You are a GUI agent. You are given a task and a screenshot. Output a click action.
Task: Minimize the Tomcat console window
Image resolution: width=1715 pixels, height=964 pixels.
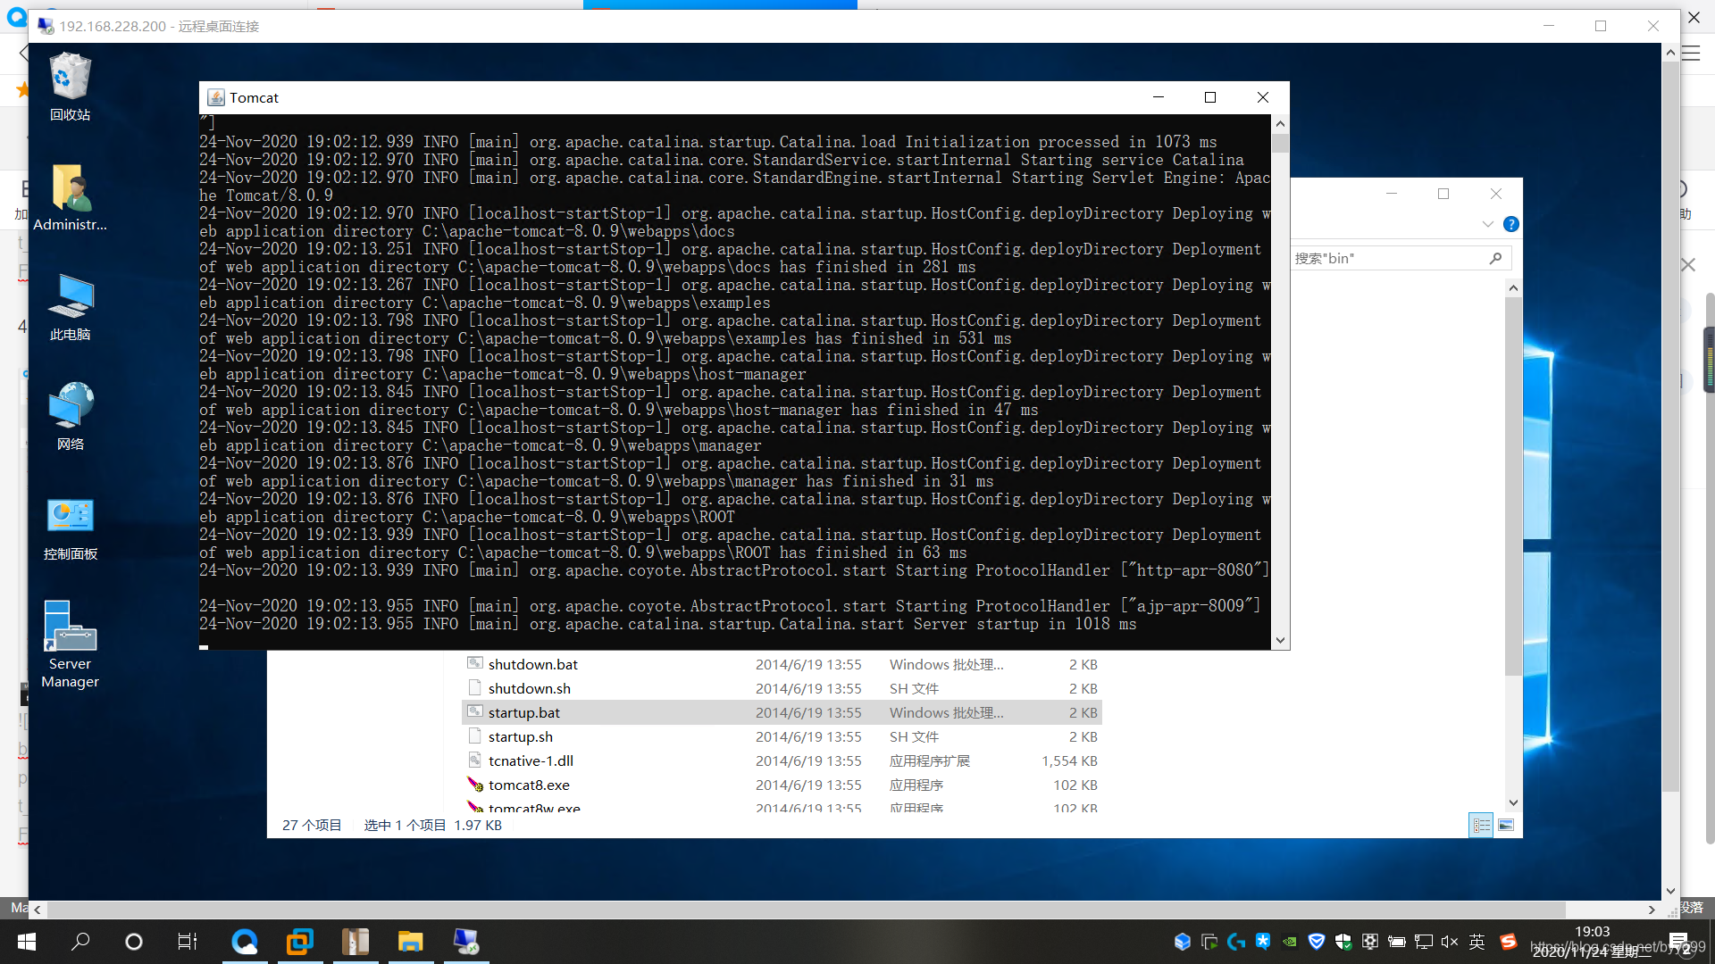(x=1159, y=97)
